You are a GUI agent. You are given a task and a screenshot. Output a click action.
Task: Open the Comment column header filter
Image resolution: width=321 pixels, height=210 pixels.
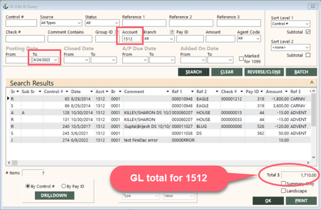coord(168,91)
